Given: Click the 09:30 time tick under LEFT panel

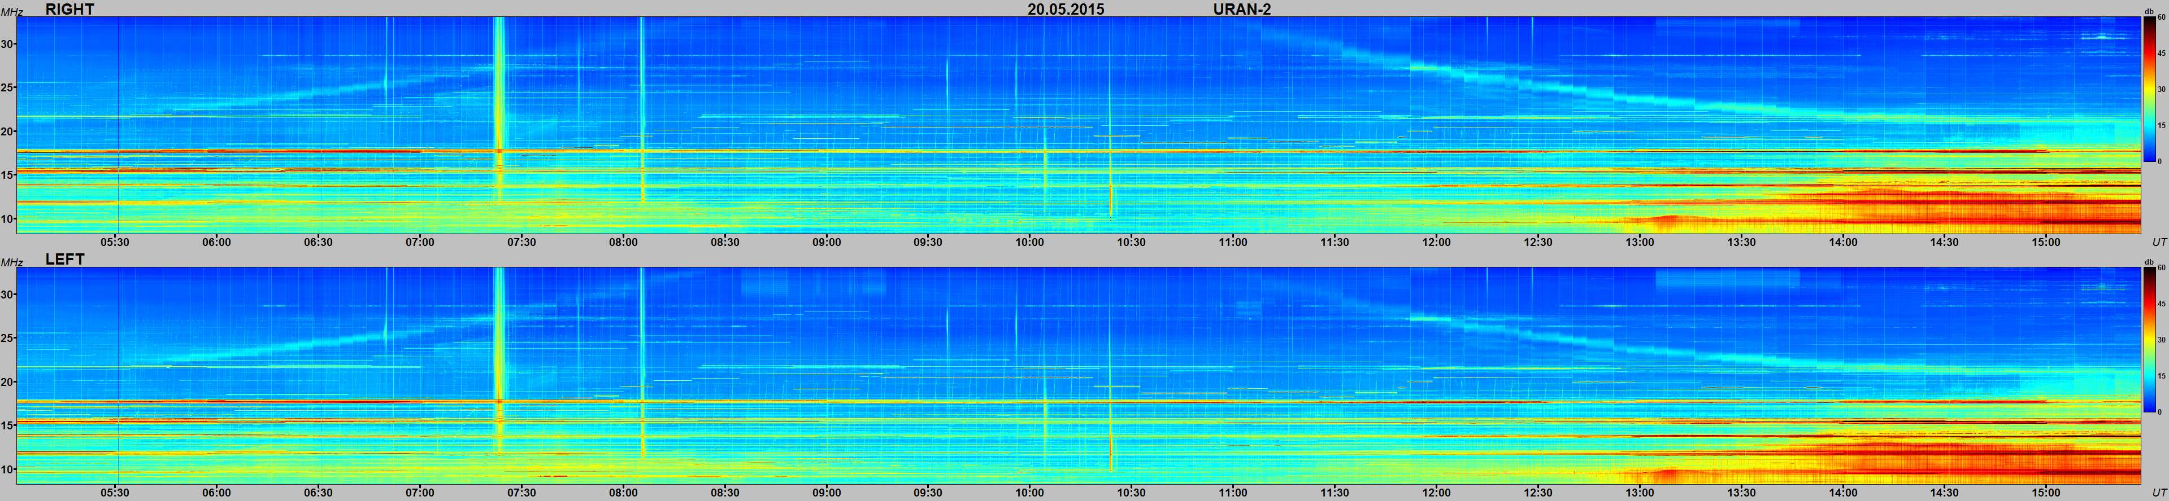Looking at the screenshot, I should pos(928,493).
